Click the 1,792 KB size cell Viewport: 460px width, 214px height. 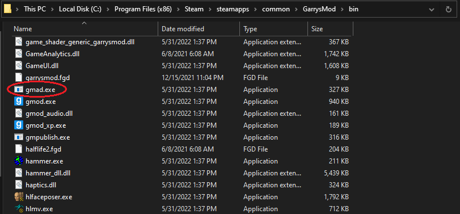336,196
